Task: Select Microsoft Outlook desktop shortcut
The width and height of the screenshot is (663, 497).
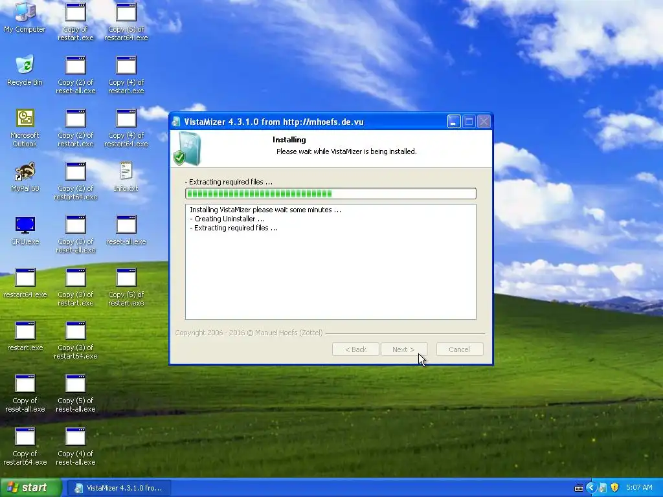Action: coord(25,127)
